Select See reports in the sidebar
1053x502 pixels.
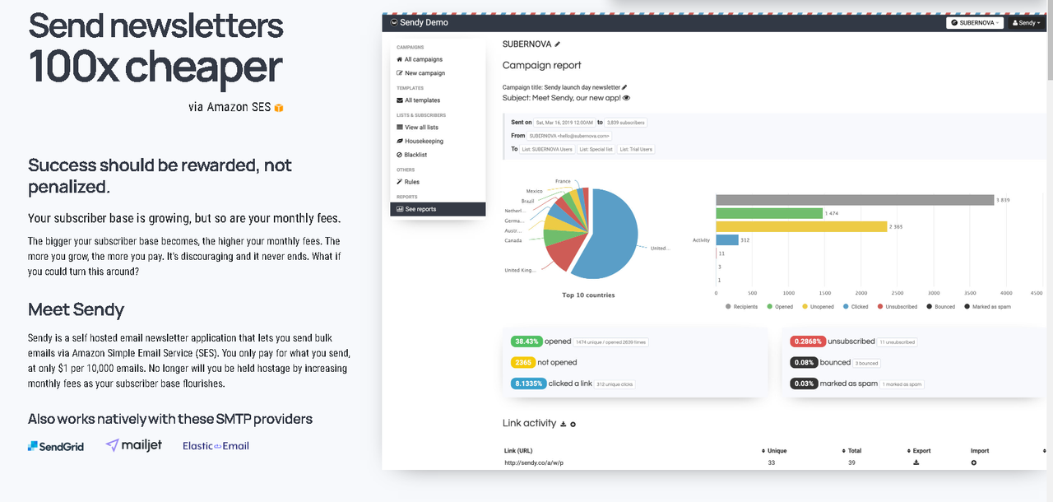coord(438,209)
